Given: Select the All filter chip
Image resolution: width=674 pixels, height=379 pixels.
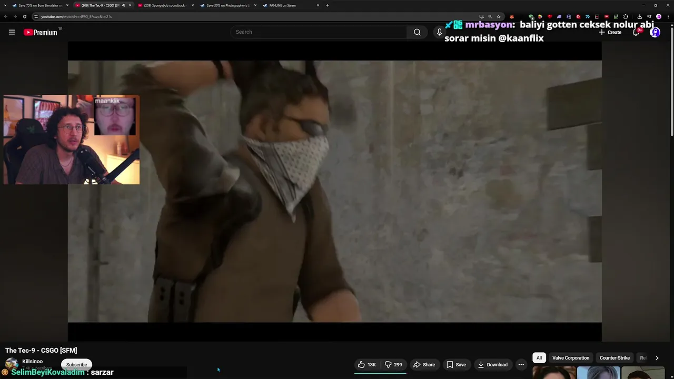Looking at the screenshot, I should (539, 358).
